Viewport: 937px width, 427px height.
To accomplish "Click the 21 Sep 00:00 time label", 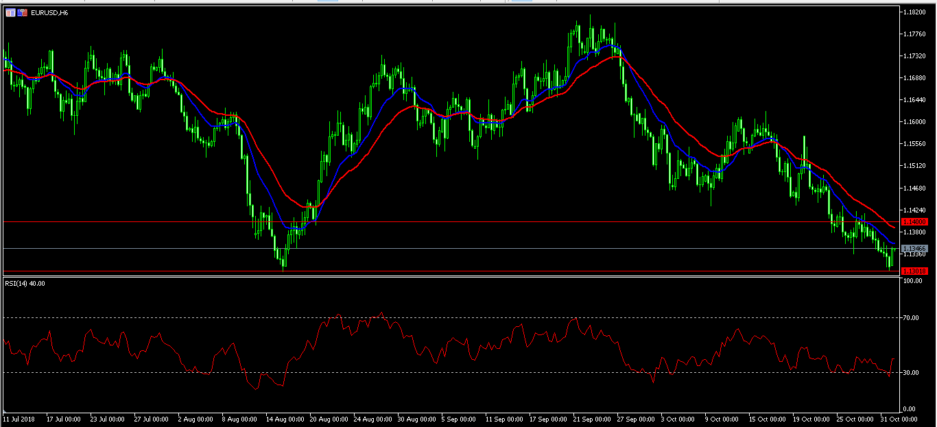I will [x=591, y=418].
